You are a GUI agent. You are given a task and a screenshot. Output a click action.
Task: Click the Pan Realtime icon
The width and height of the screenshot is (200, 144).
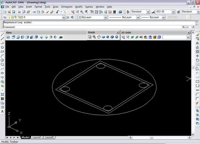(73, 12)
